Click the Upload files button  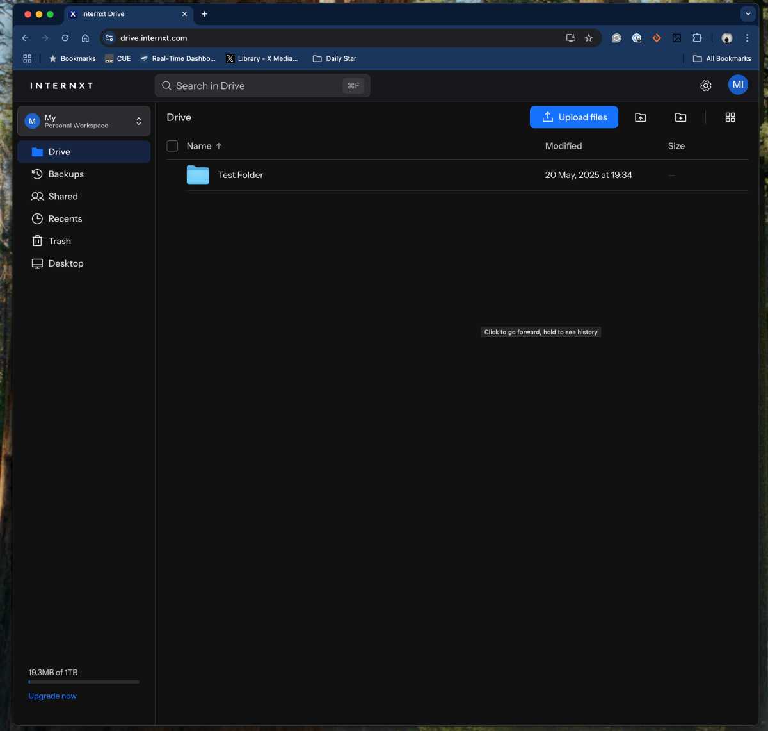573,117
